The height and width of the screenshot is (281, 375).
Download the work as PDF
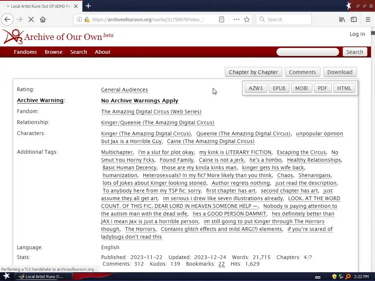[322, 88]
